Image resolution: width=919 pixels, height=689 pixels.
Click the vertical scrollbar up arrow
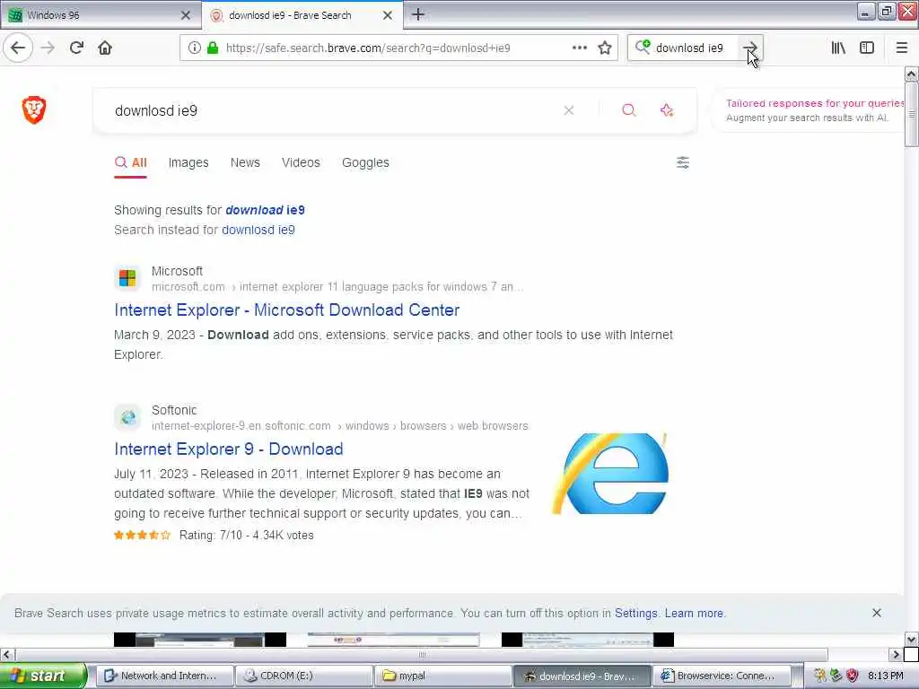[x=911, y=74]
